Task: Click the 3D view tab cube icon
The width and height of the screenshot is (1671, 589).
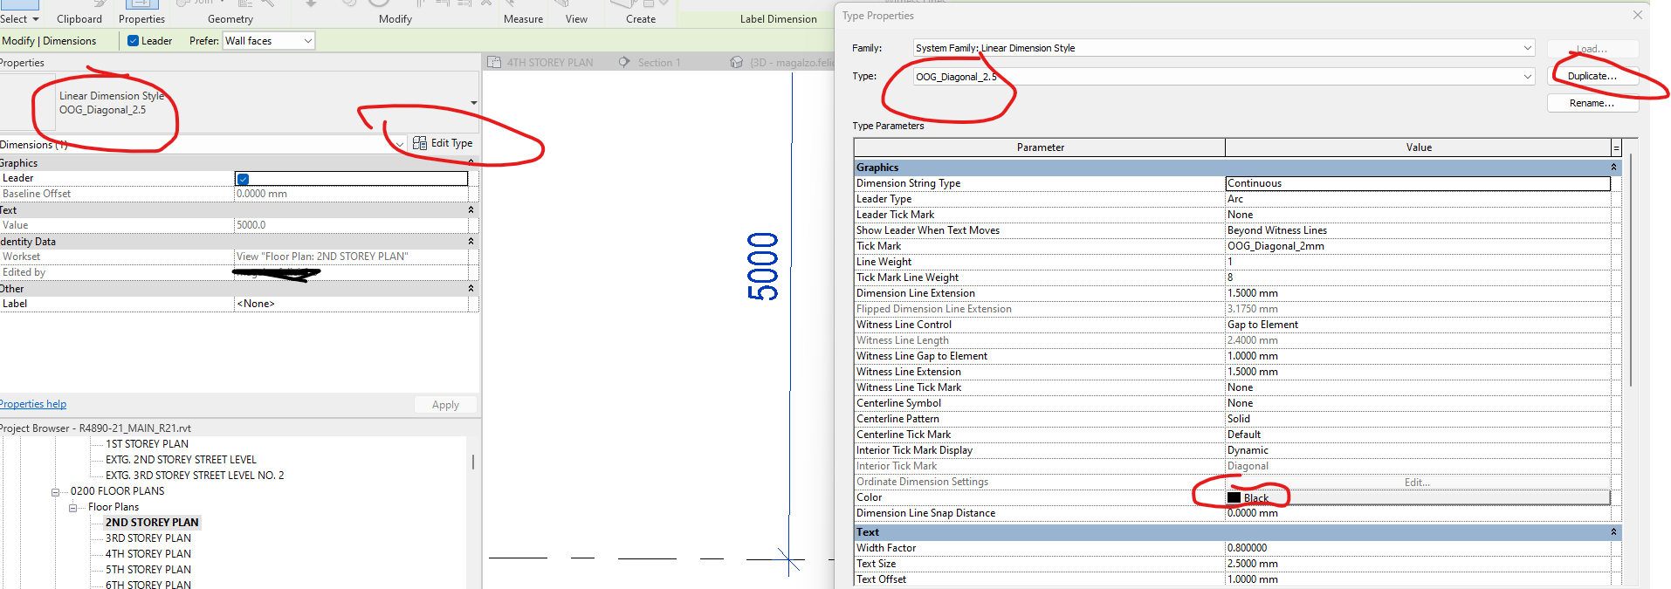Action: tap(737, 63)
